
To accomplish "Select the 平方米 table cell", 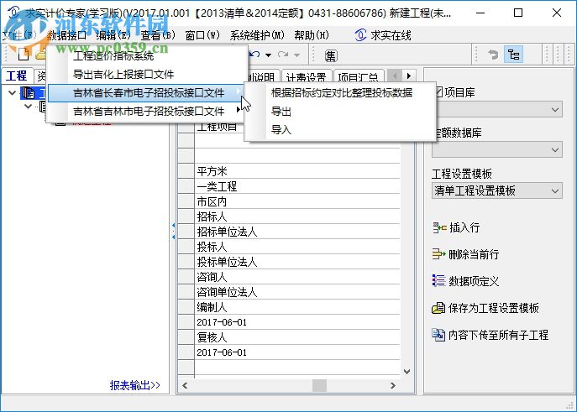I will point(297,171).
